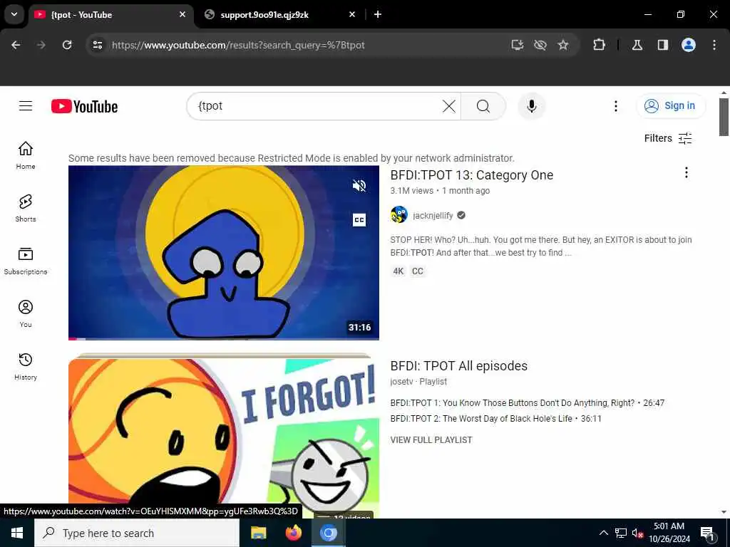
Task: Open History in the sidebar
Action: 26,367
